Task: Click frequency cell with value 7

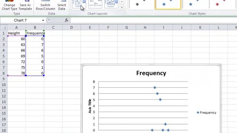Action: 35,45
